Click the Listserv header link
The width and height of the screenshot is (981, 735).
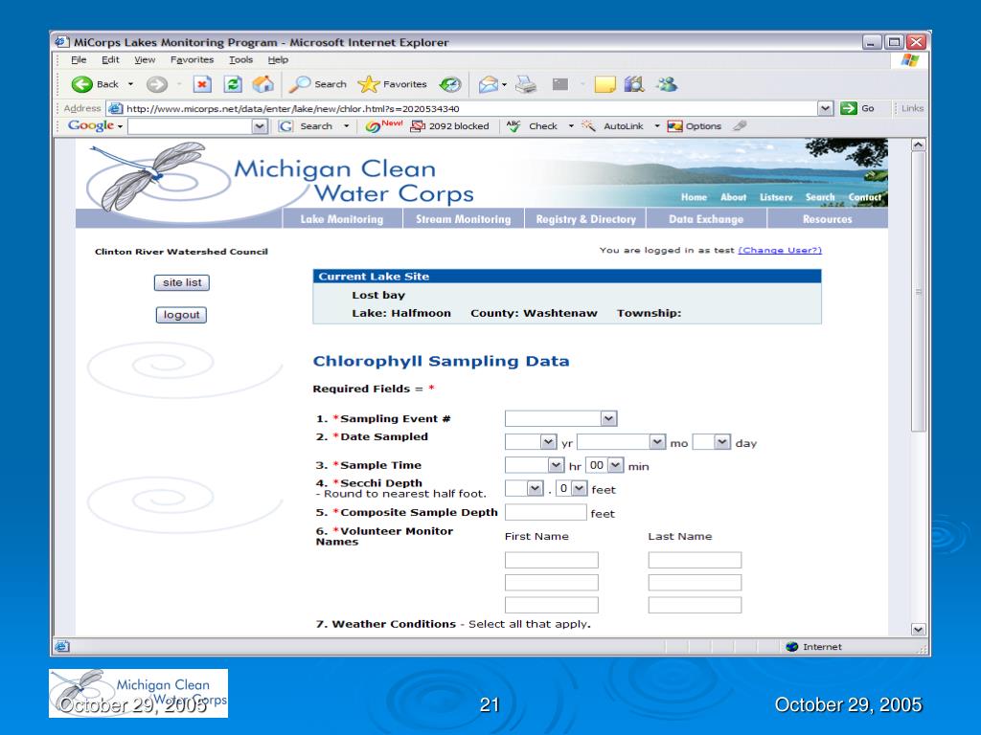pyautogui.click(x=776, y=197)
